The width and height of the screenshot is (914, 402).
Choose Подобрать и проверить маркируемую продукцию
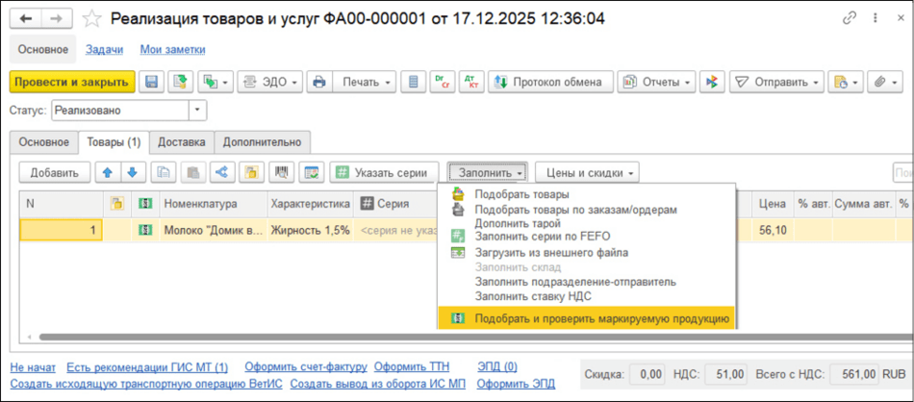pos(587,318)
